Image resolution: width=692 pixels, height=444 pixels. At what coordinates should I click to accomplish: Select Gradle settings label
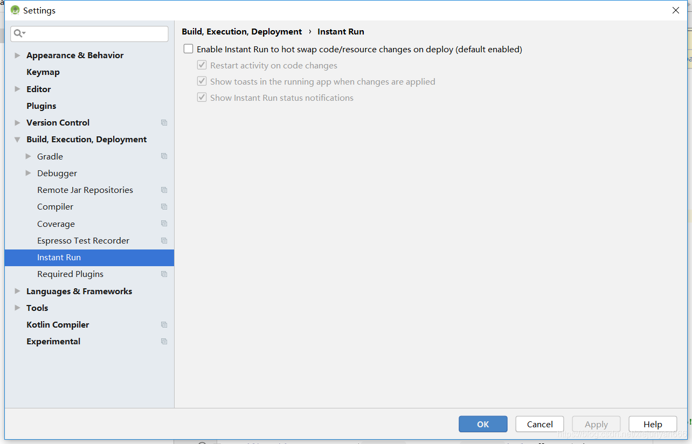click(x=50, y=157)
